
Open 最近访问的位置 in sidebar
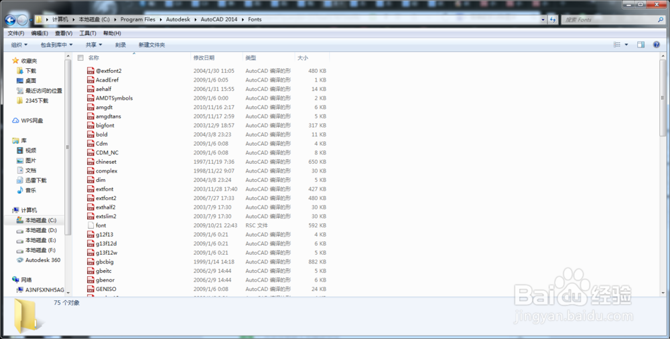[x=40, y=91]
